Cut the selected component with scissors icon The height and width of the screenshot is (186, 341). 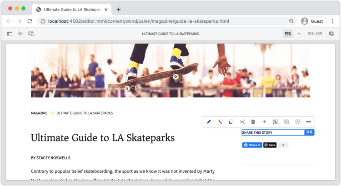click(242, 122)
